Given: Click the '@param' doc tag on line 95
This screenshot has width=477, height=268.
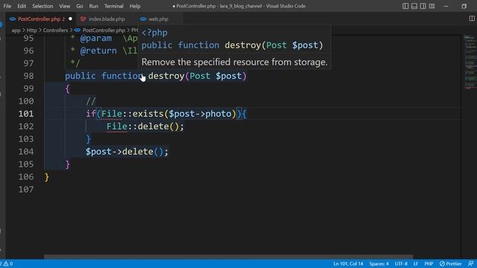Looking at the screenshot, I should tap(96, 38).
